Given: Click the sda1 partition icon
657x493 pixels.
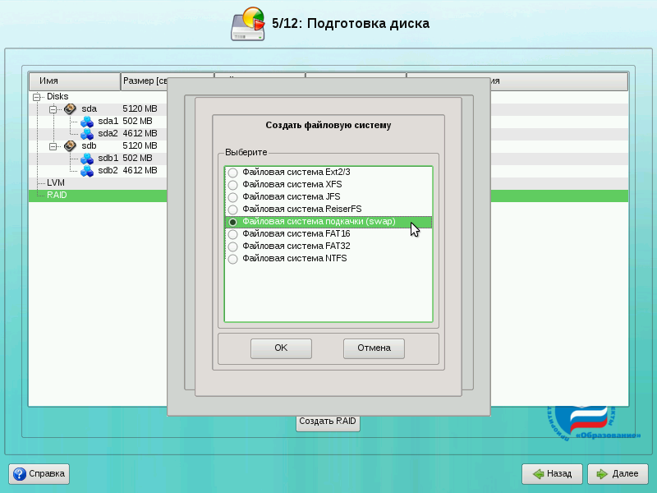Looking at the screenshot, I should click(x=87, y=121).
